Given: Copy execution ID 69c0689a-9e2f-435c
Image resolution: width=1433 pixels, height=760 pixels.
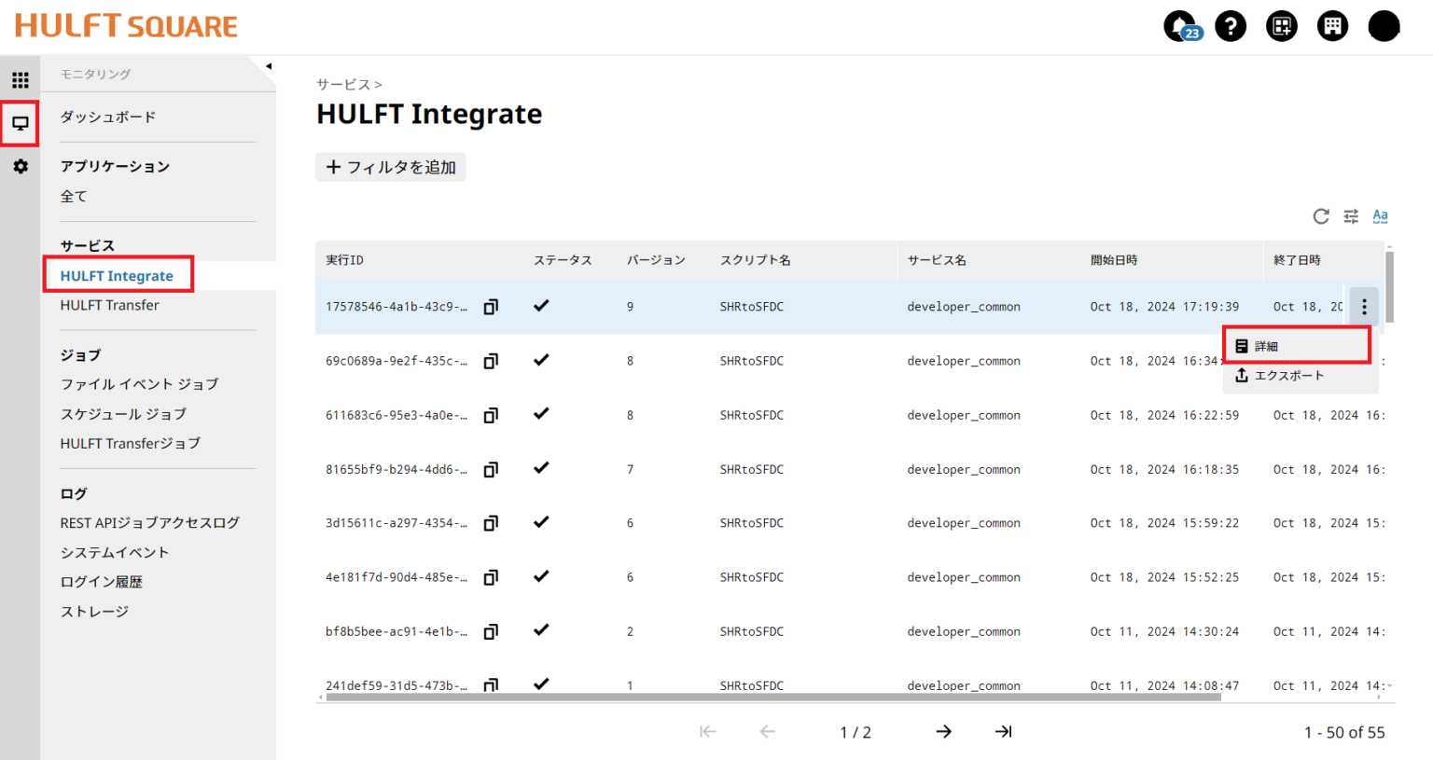Looking at the screenshot, I should coord(491,361).
